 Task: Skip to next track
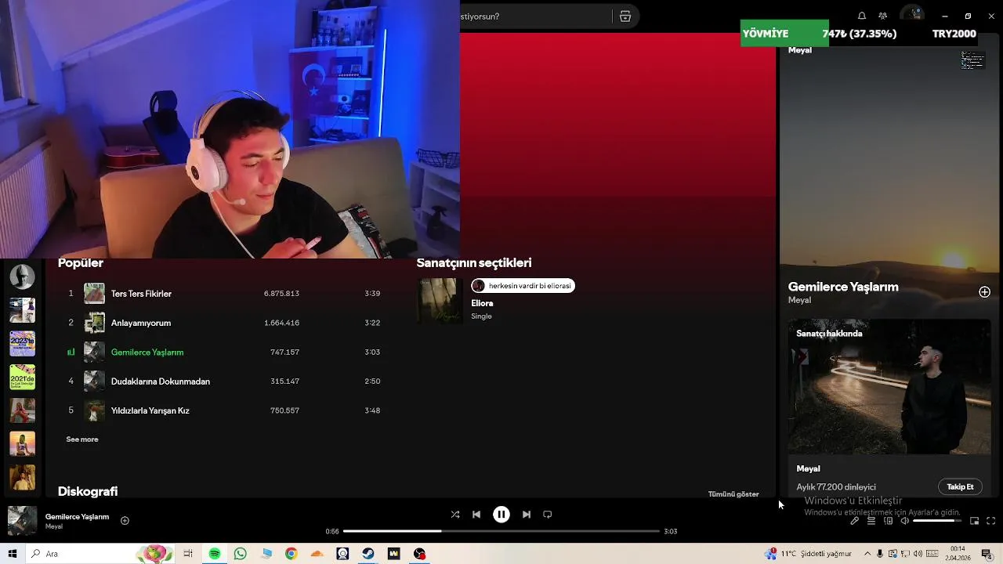click(x=527, y=515)
